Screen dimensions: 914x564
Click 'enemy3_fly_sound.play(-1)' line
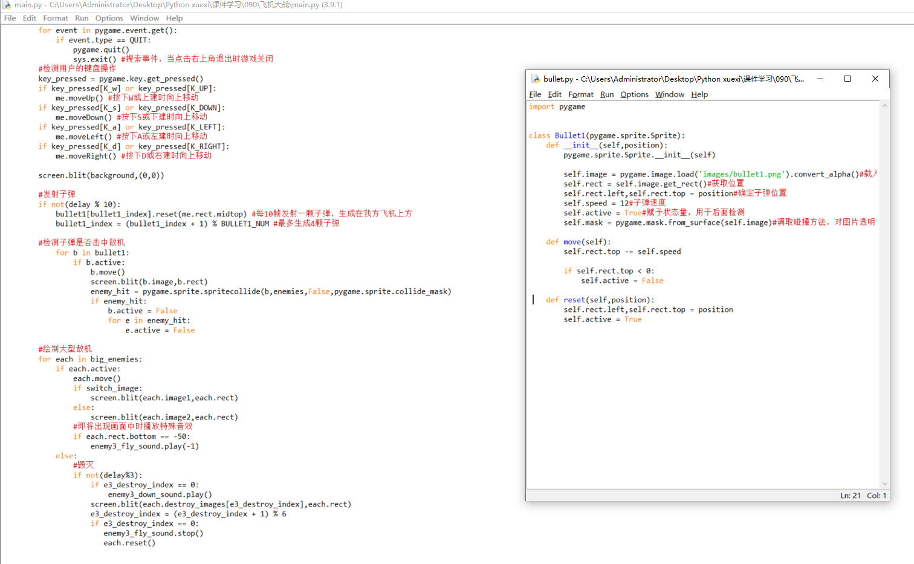pos(144,446)
